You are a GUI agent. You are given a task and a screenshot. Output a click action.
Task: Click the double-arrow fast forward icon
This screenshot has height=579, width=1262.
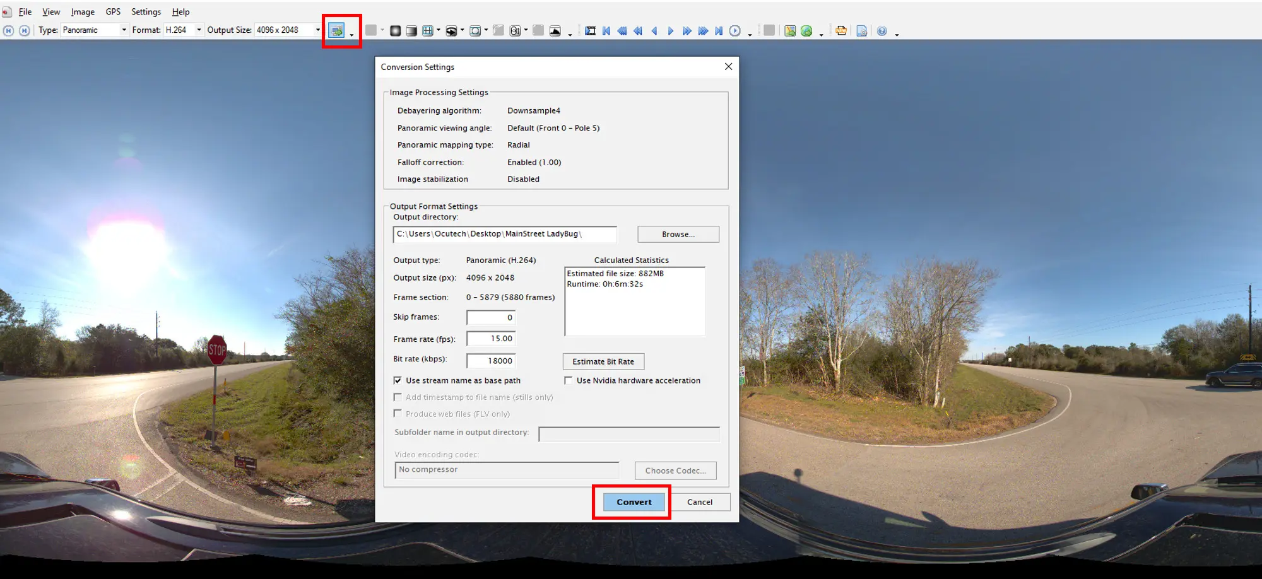[687, 30]
